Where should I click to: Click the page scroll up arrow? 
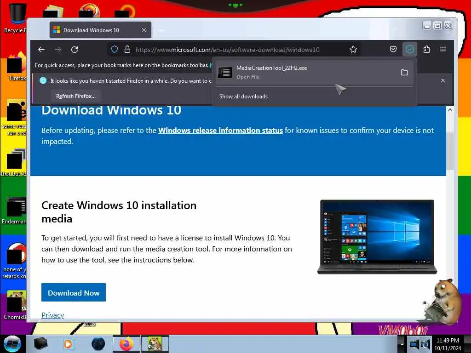(x=450, y=110)
